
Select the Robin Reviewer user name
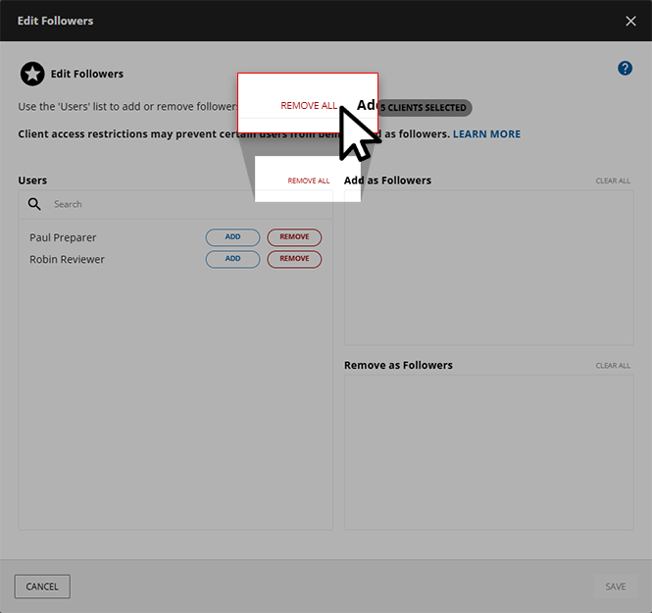(x=67, y=259)
